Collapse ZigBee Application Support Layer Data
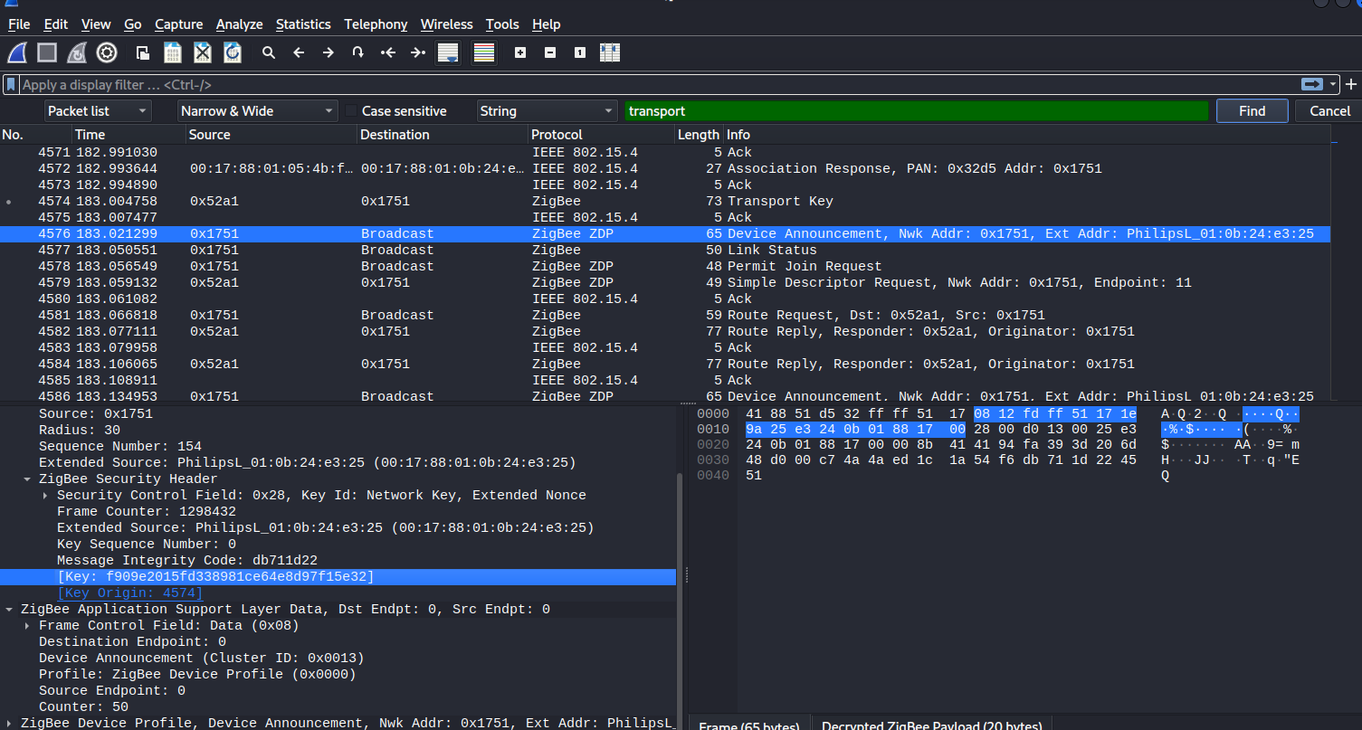The image size is (1362, 730). click(9, 610)
